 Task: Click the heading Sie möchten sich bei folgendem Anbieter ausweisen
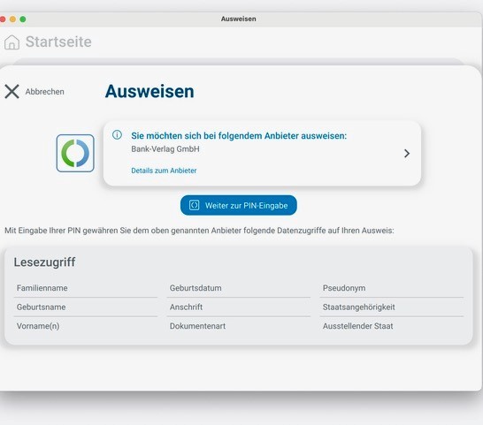pyautogui.click(x=239, y=136)
